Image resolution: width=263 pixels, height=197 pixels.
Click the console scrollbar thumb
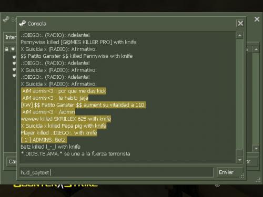click(239, 153)
